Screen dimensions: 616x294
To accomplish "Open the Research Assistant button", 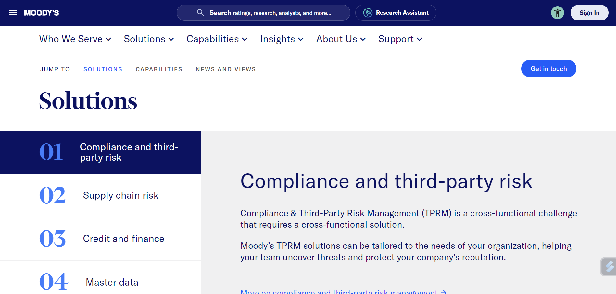I will [396, 13].
